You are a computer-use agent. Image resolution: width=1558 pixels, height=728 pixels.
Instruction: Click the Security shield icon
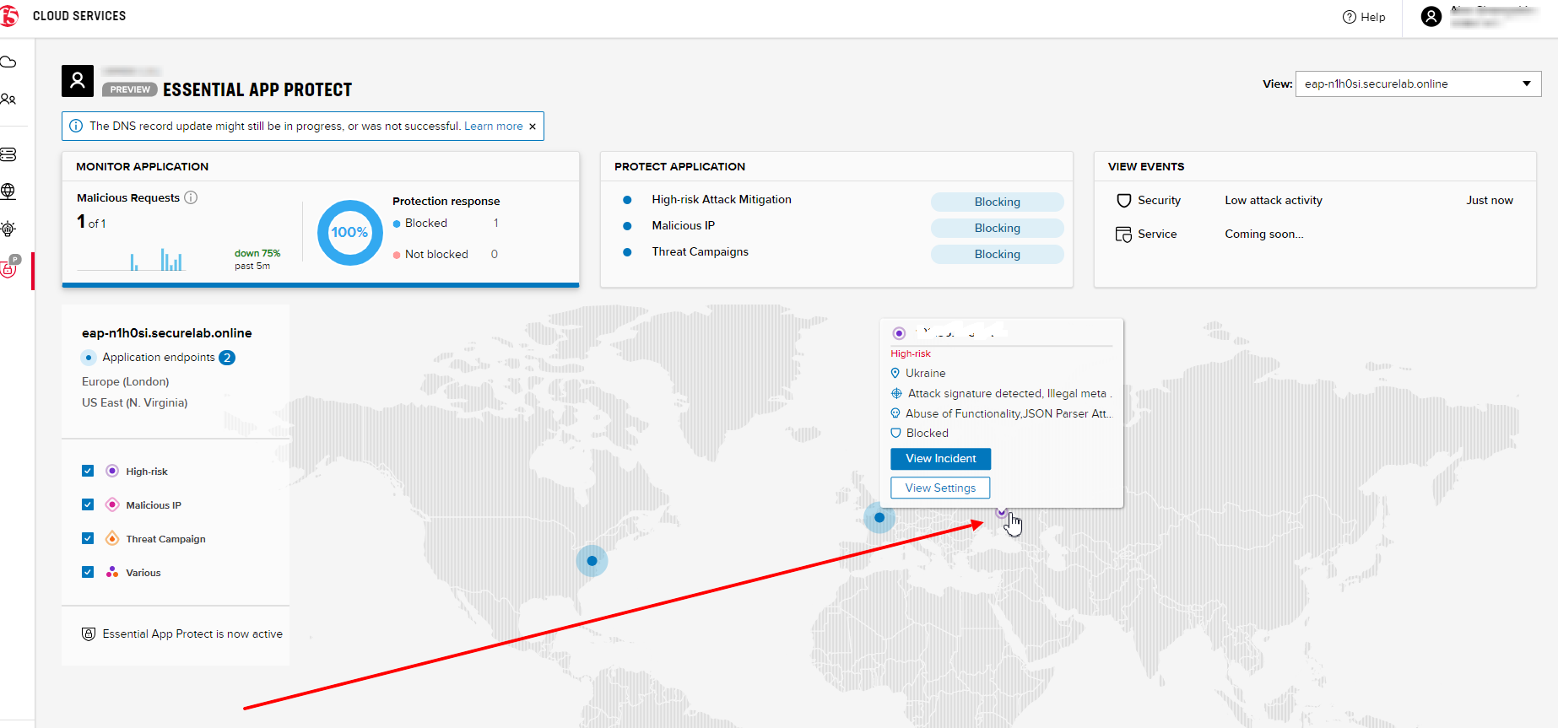(1123, 201)
